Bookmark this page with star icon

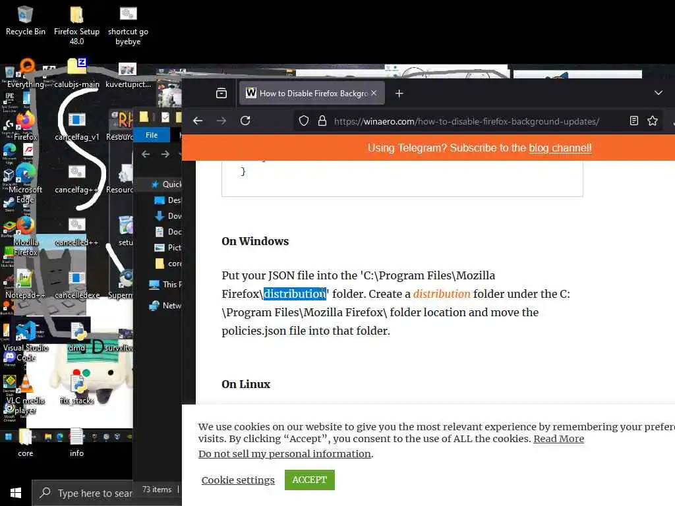point(653,121)
